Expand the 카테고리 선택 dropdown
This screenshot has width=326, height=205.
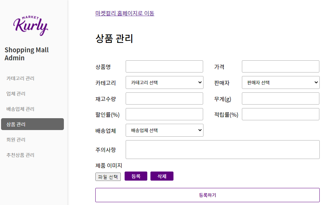pos(164,83)
